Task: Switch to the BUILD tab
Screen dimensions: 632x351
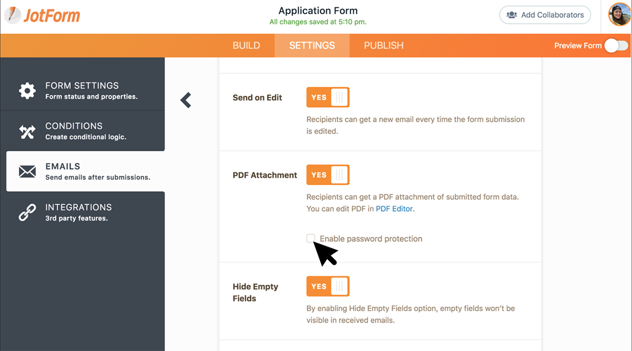Action: click(x=246, y=46)
